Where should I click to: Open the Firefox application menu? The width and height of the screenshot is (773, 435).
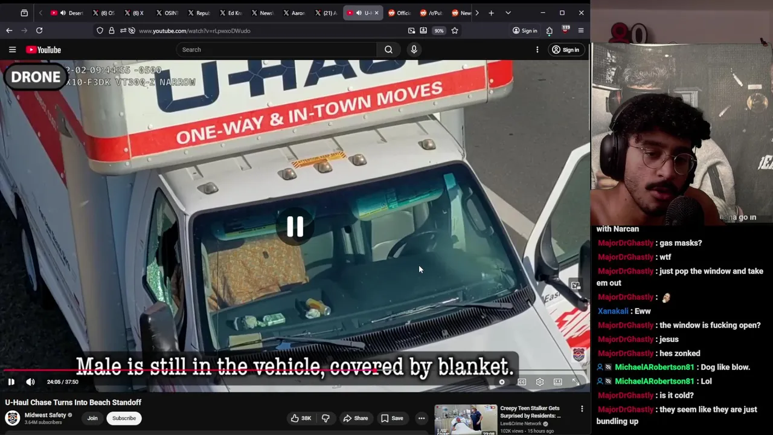pos(581,30)
